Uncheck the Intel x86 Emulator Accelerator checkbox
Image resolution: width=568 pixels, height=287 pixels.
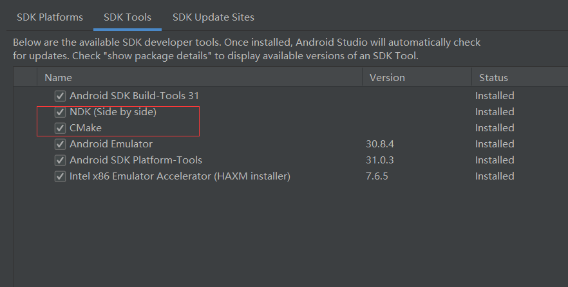(x=61, y=176)
